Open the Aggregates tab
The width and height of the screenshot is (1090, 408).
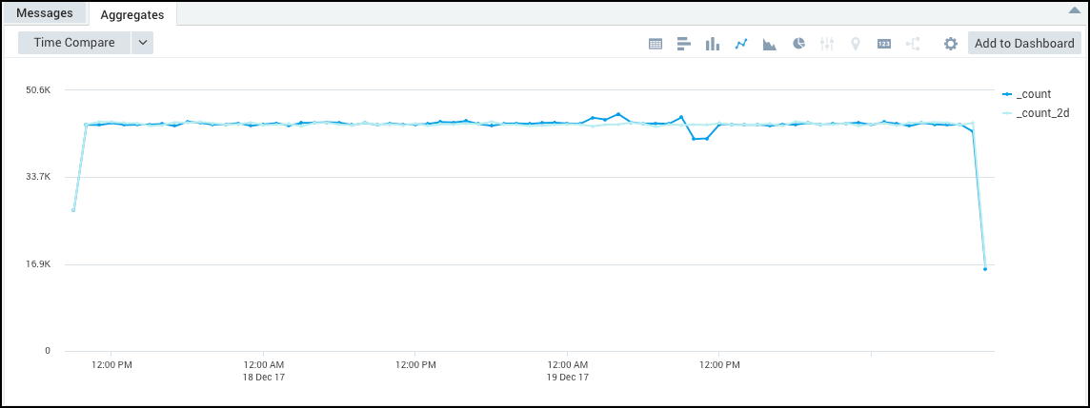(x=131, y=14)
